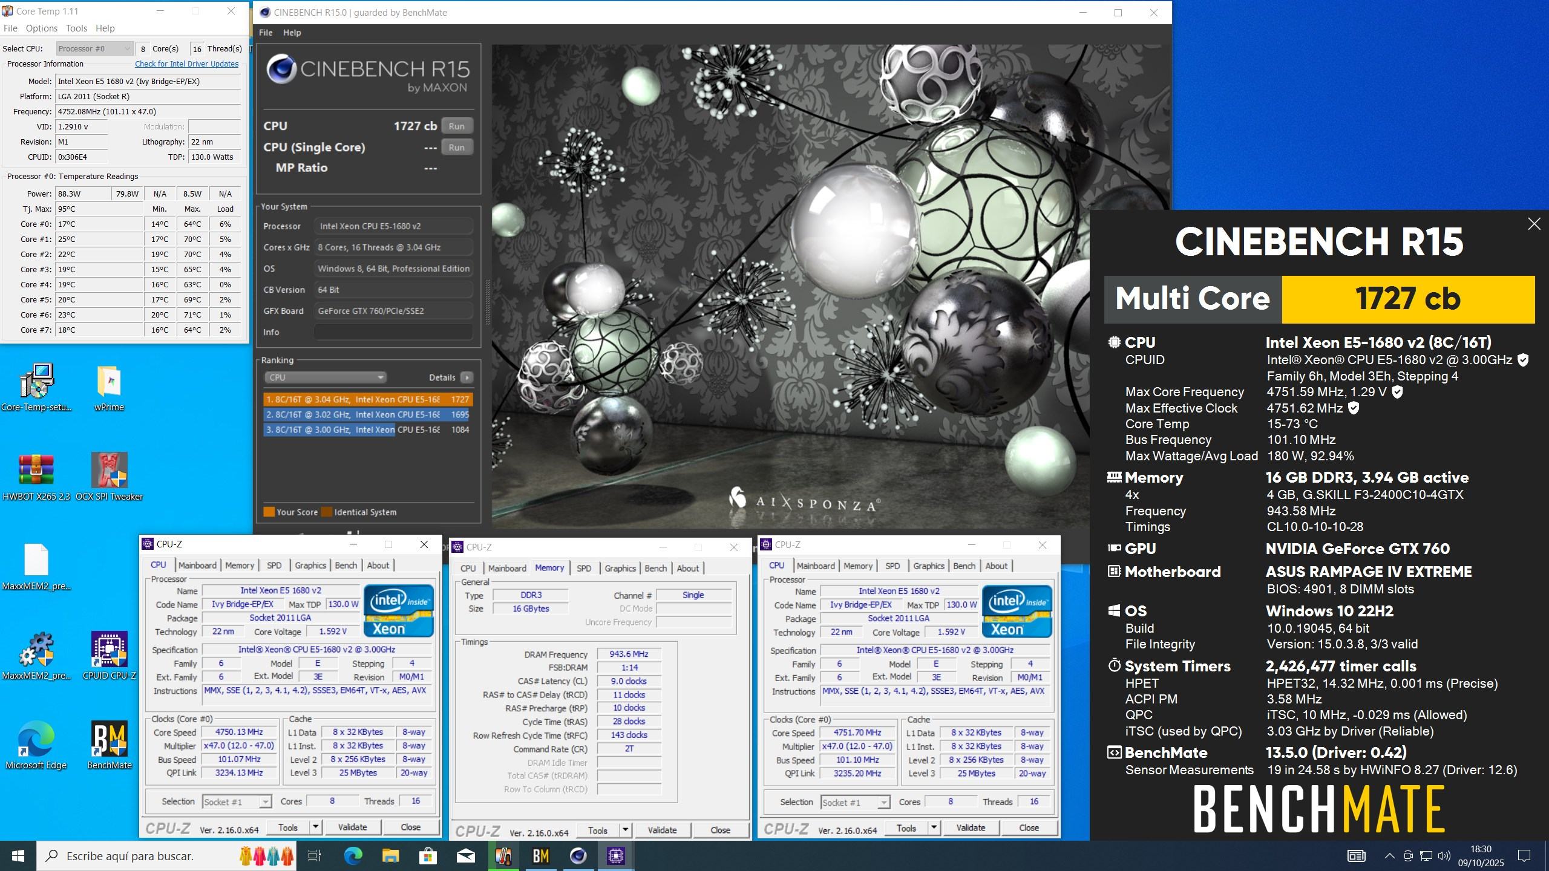
Task: Open the Tools dropdown arrow in left CPU-Z
Action: (x=315, y=827)
